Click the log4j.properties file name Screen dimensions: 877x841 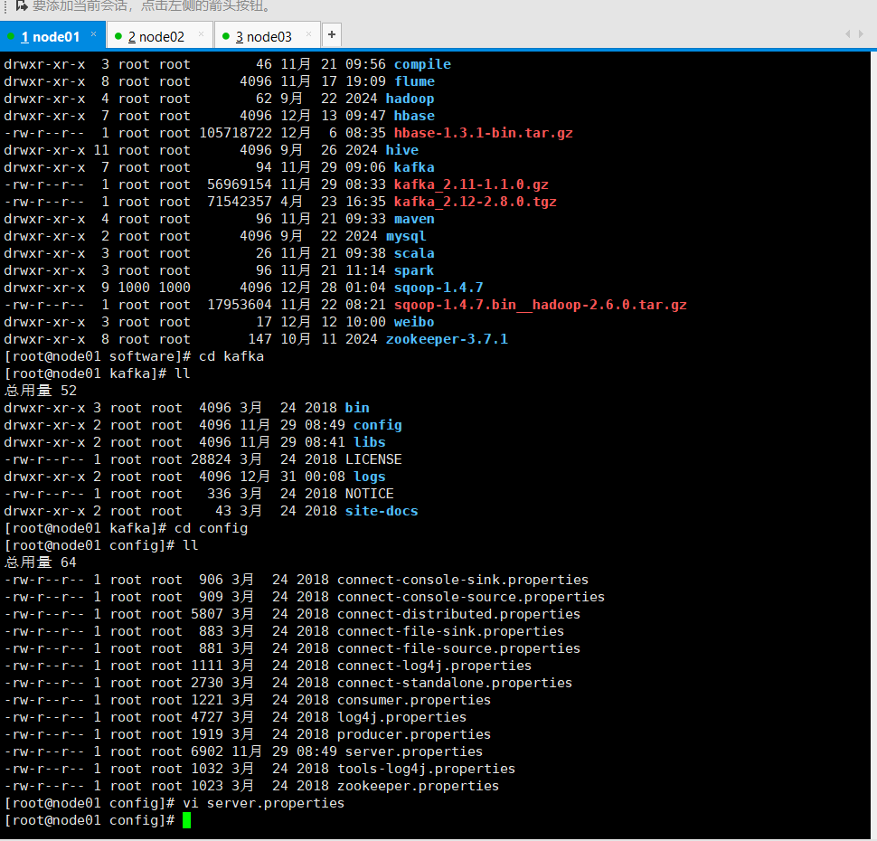tap(401, 718)
